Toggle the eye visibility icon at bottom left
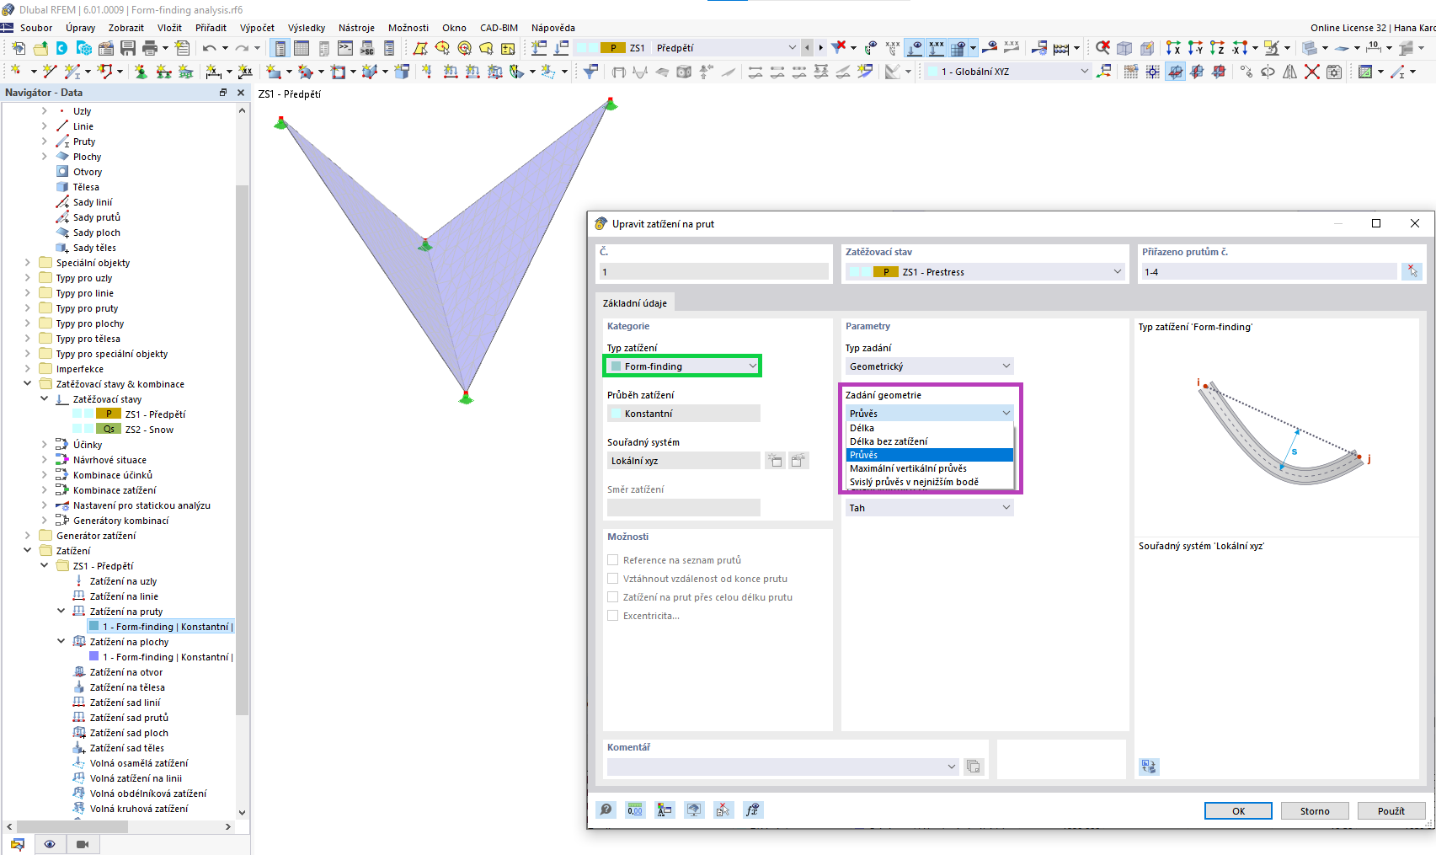This screenshot has height=855, width=1436. [50, 843]
